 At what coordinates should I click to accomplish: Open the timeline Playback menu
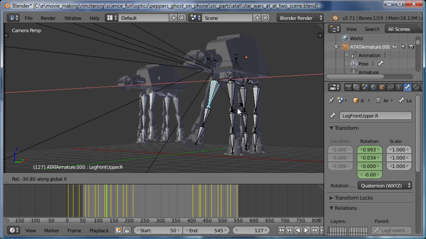click(99, 230)
